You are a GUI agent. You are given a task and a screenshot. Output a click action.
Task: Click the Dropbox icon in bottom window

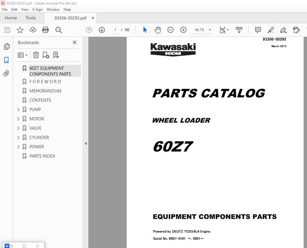7,246
